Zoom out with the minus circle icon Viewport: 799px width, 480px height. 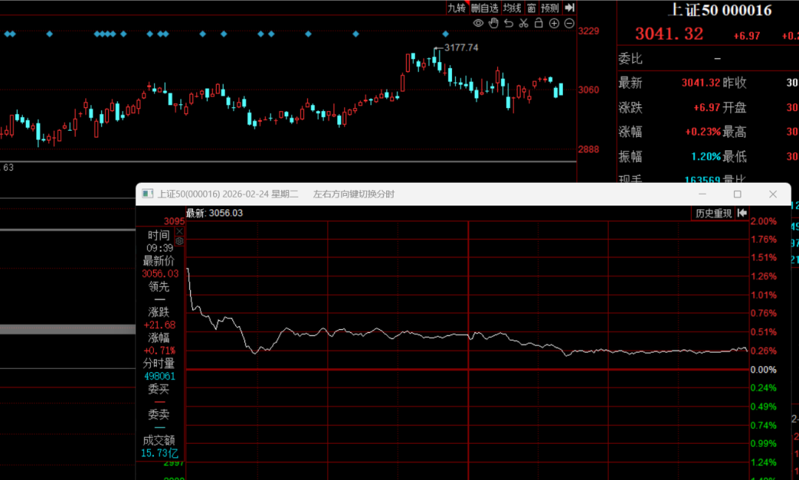(x=569, y=23)
